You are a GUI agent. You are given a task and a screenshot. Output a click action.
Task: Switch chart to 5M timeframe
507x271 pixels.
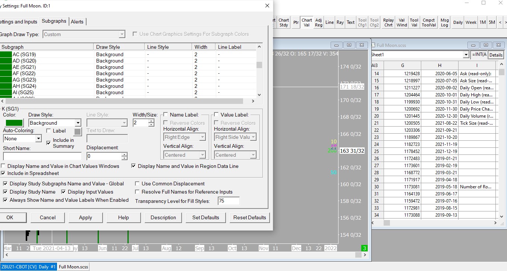(x=492, y=23)
